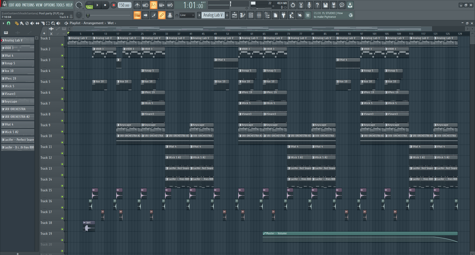Mute Track 1 with its green light
This screenshot has height=255, width=475.
62,45
